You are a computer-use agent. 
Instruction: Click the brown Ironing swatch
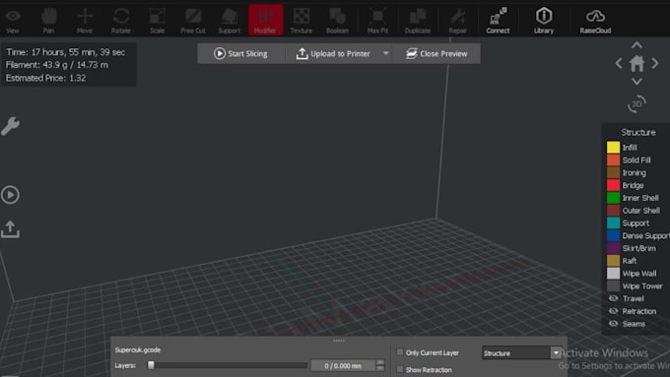point(613,172)
